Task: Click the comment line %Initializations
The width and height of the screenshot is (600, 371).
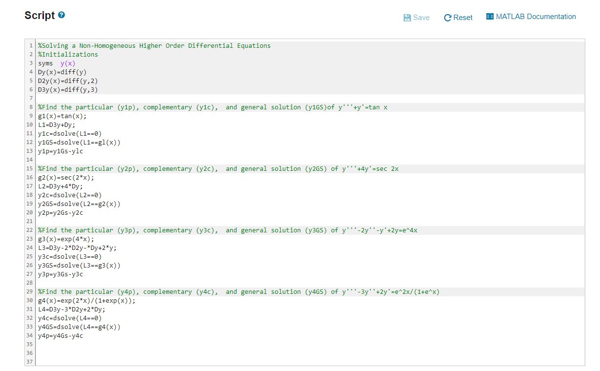Action: pyautogui.click(x=68, y=55)
